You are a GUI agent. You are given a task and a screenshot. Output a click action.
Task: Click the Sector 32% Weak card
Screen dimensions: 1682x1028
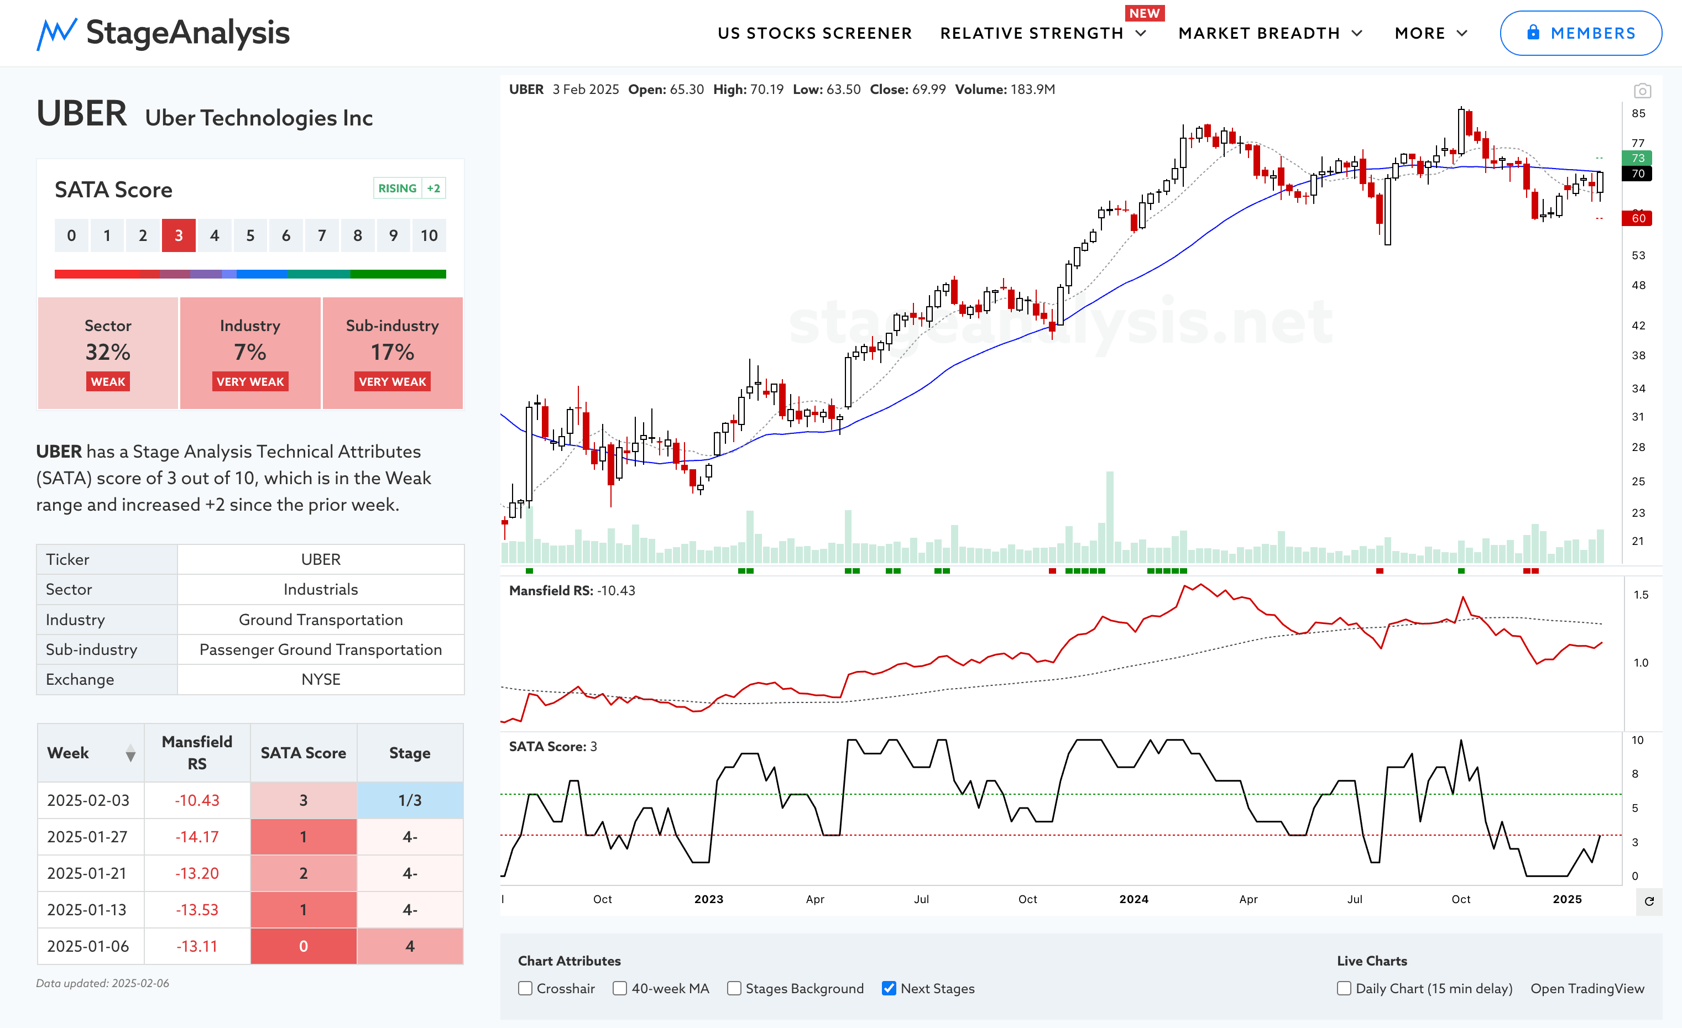pyautogui.click(x=108, y=353)
